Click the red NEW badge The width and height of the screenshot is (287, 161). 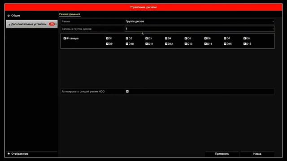tap(52, 24)
